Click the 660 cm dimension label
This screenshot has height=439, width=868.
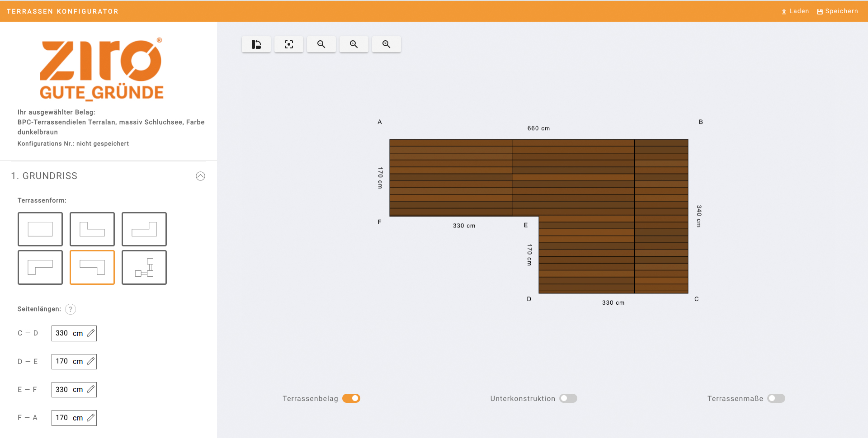click(538, 128)
